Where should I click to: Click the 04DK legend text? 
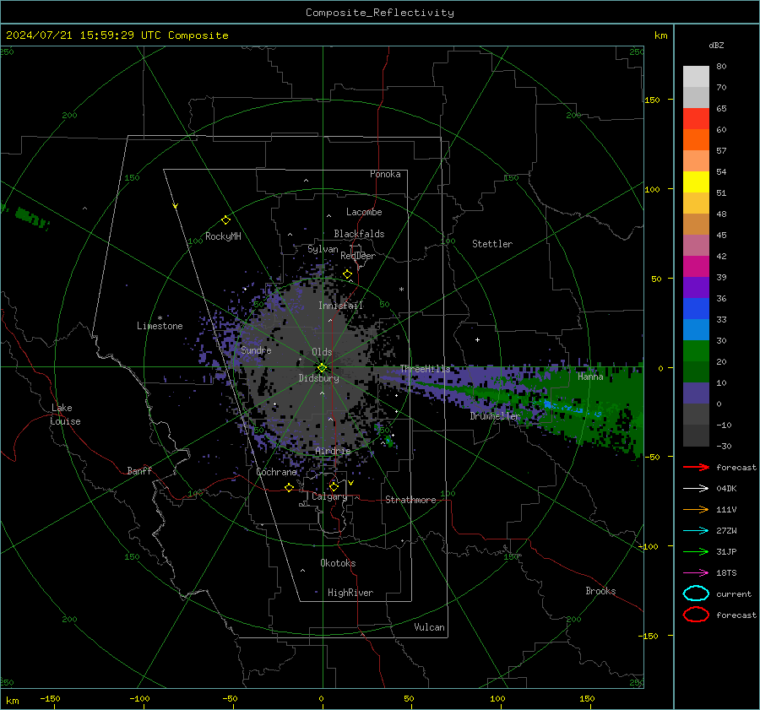(x=726, y=489)
